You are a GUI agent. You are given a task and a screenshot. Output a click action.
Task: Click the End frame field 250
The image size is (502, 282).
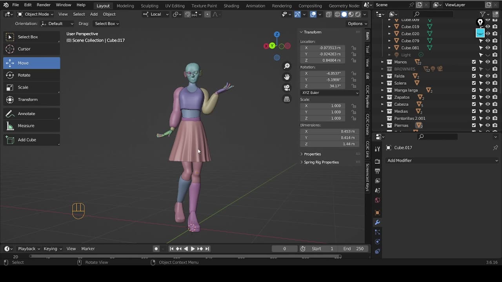(x=354, y=249)
